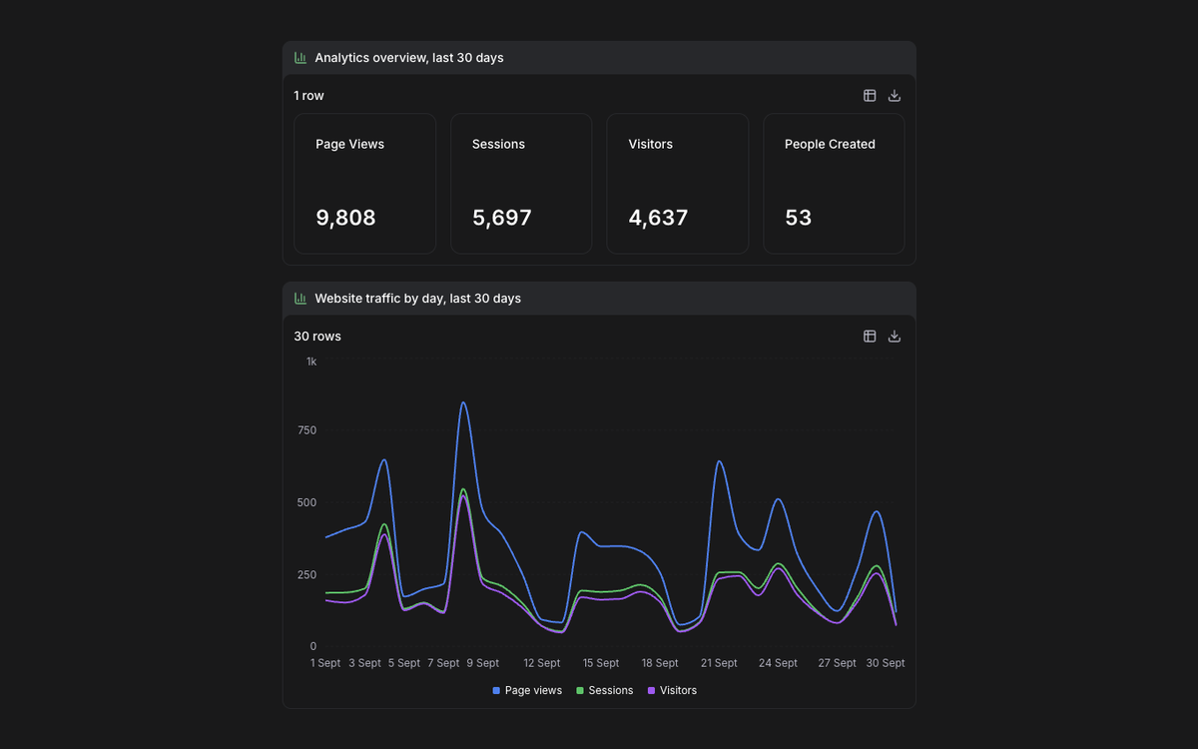Image resolution: width=1198 pixels, height=749 pixels.
Task: Download the Analytics overview data
Action: 895,96
